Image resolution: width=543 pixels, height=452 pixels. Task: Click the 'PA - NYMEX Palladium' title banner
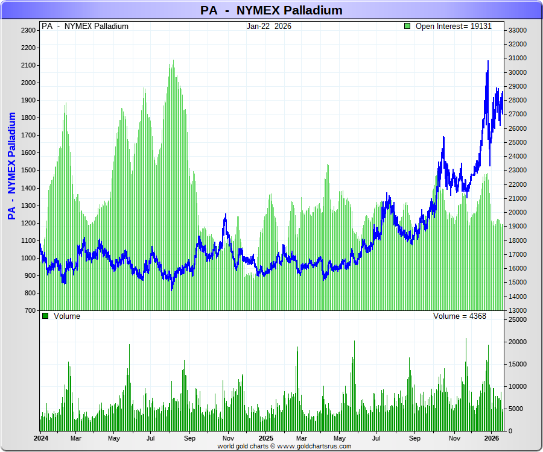pos(271,10)
